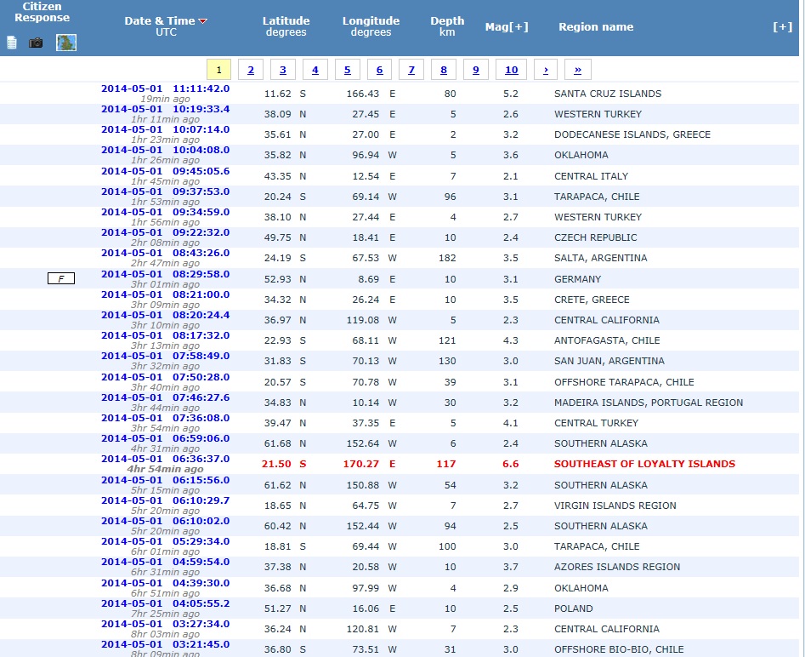Click depth value 182 for Salta
Viewport: 805px width, 657px height.
coord(447,258)
